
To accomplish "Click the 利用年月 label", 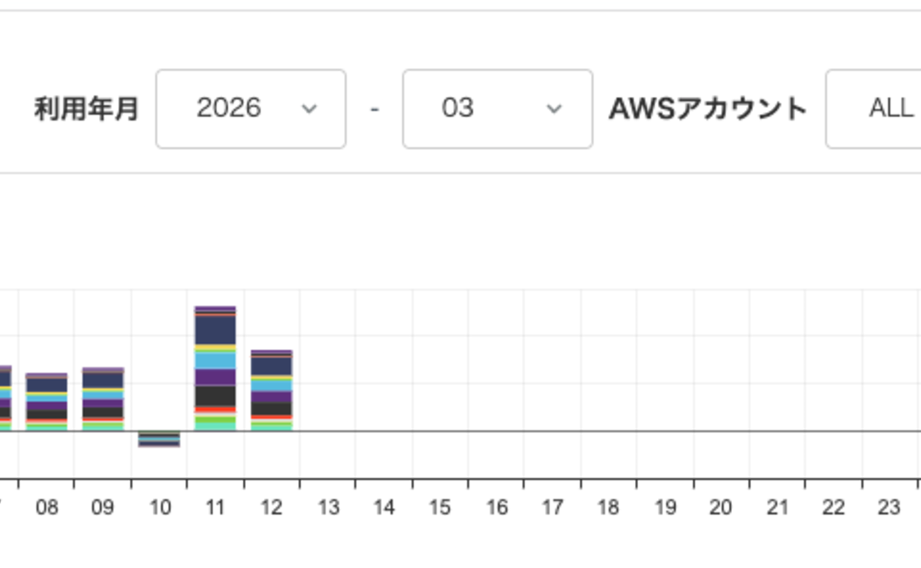I will pyautogui.click(x=86, y=109).
